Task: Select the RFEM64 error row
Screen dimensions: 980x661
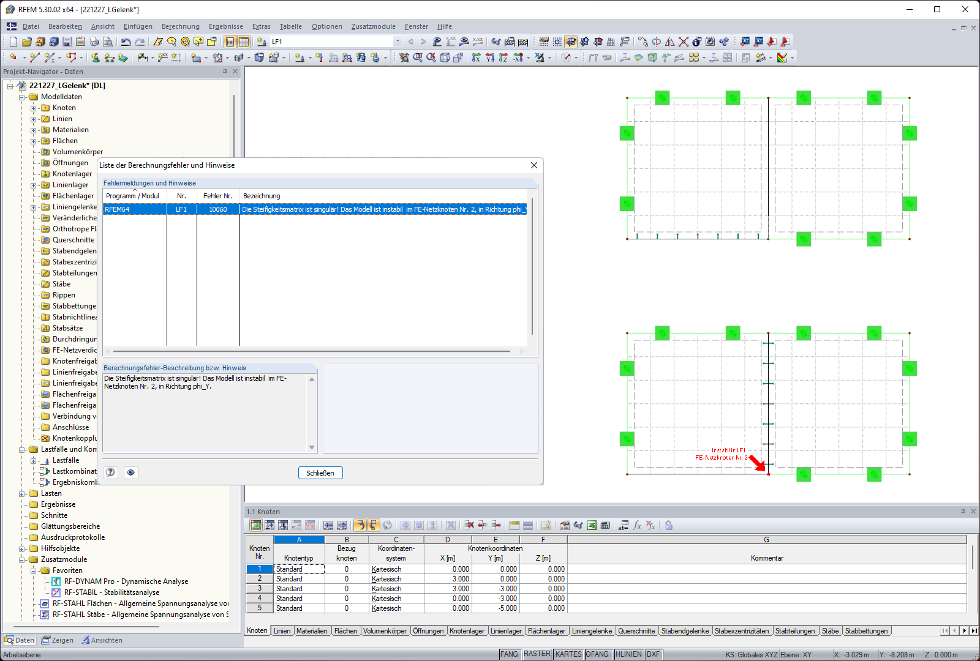Action: point(315,209)
